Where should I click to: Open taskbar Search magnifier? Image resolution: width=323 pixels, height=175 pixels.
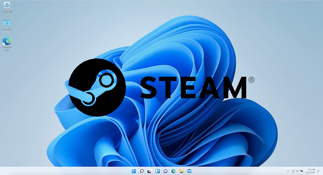coord(141,171)
